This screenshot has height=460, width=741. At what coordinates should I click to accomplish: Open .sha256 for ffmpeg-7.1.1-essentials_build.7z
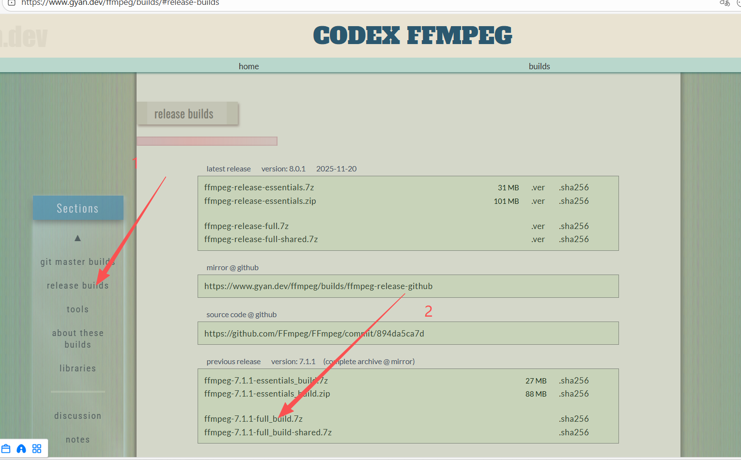point(574,381)
